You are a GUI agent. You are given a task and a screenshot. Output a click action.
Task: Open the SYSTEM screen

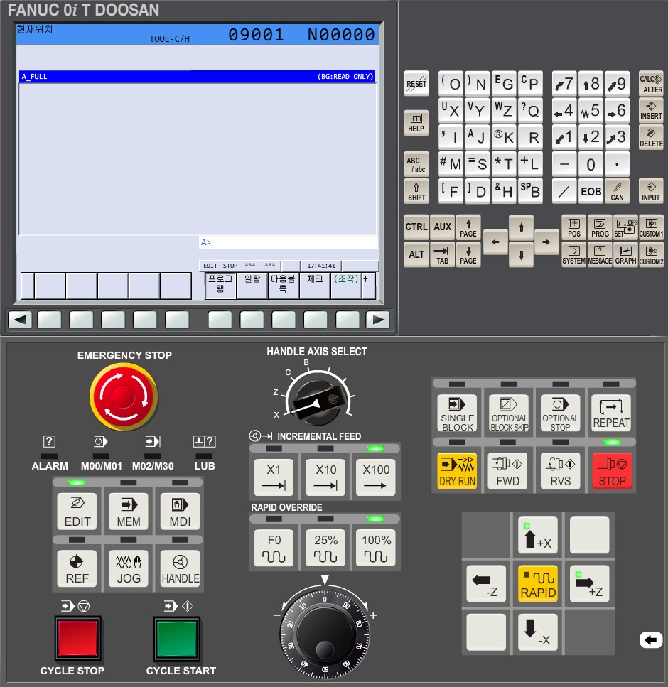click(x=573, y=254)
